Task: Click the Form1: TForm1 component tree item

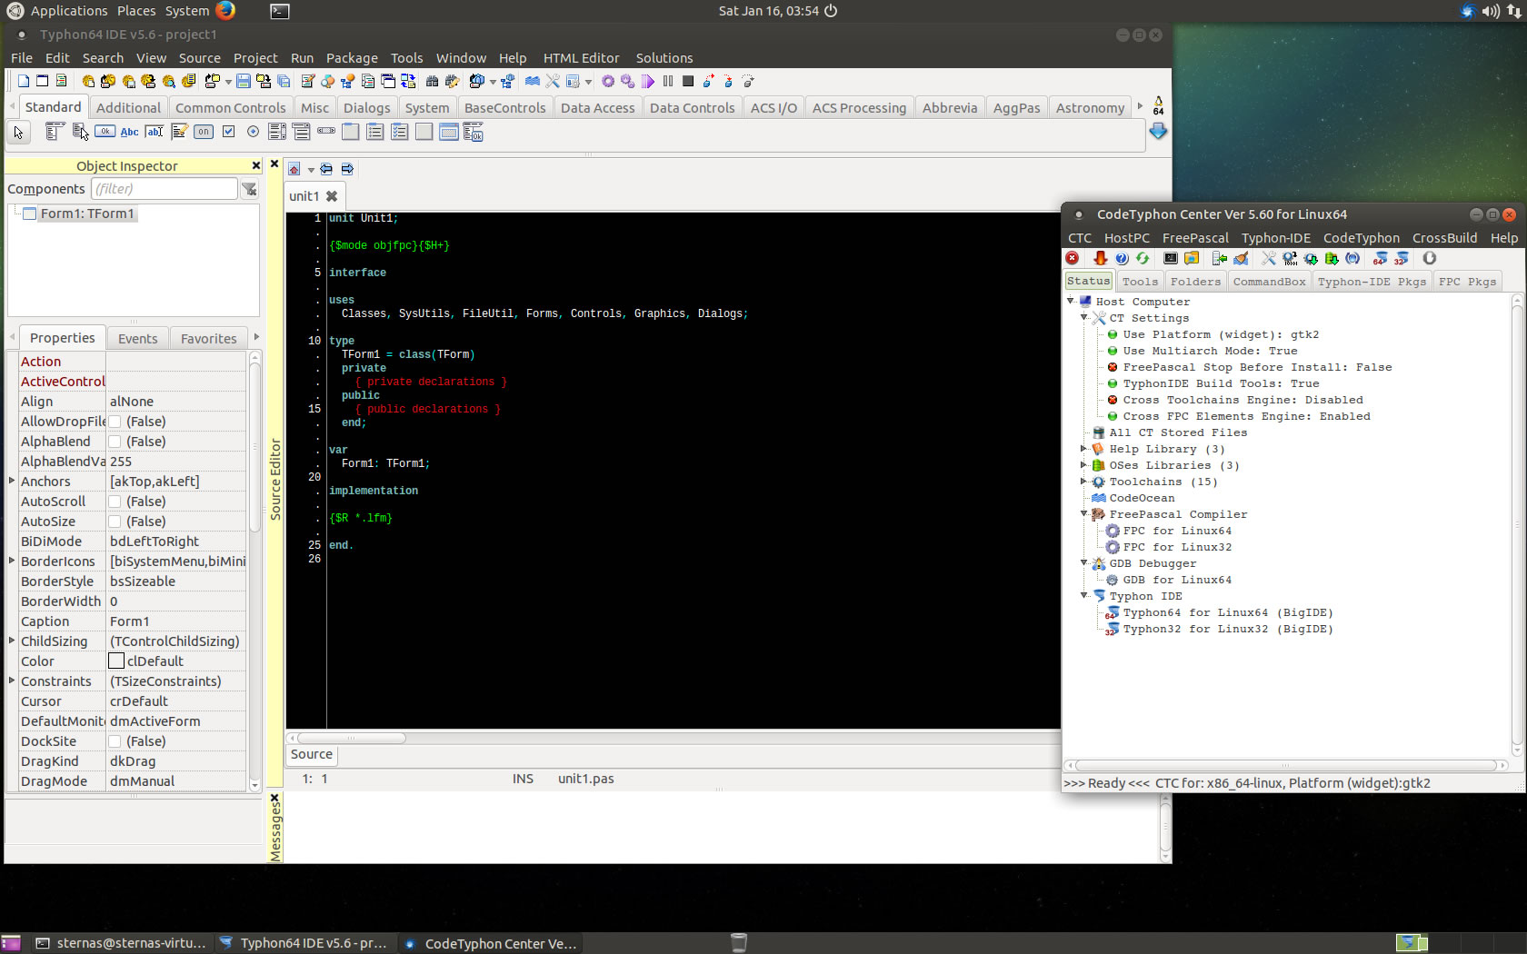Action: pos(87,214)
